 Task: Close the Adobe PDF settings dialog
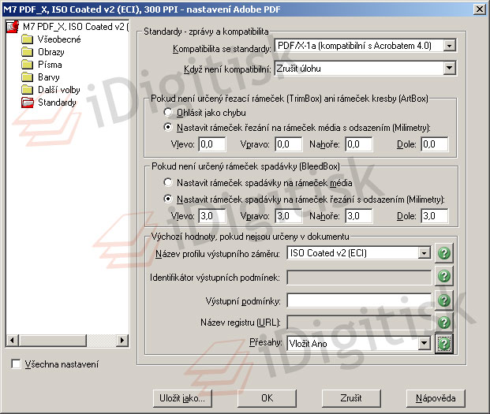[480, 9]
